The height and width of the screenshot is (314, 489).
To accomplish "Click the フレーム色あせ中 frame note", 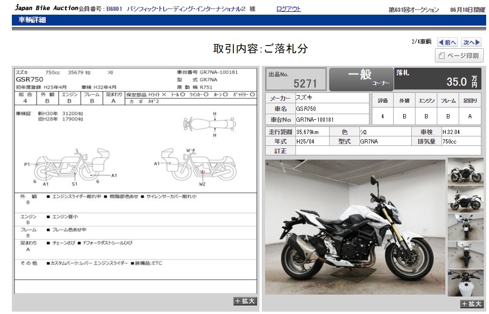I will point(69,230).
